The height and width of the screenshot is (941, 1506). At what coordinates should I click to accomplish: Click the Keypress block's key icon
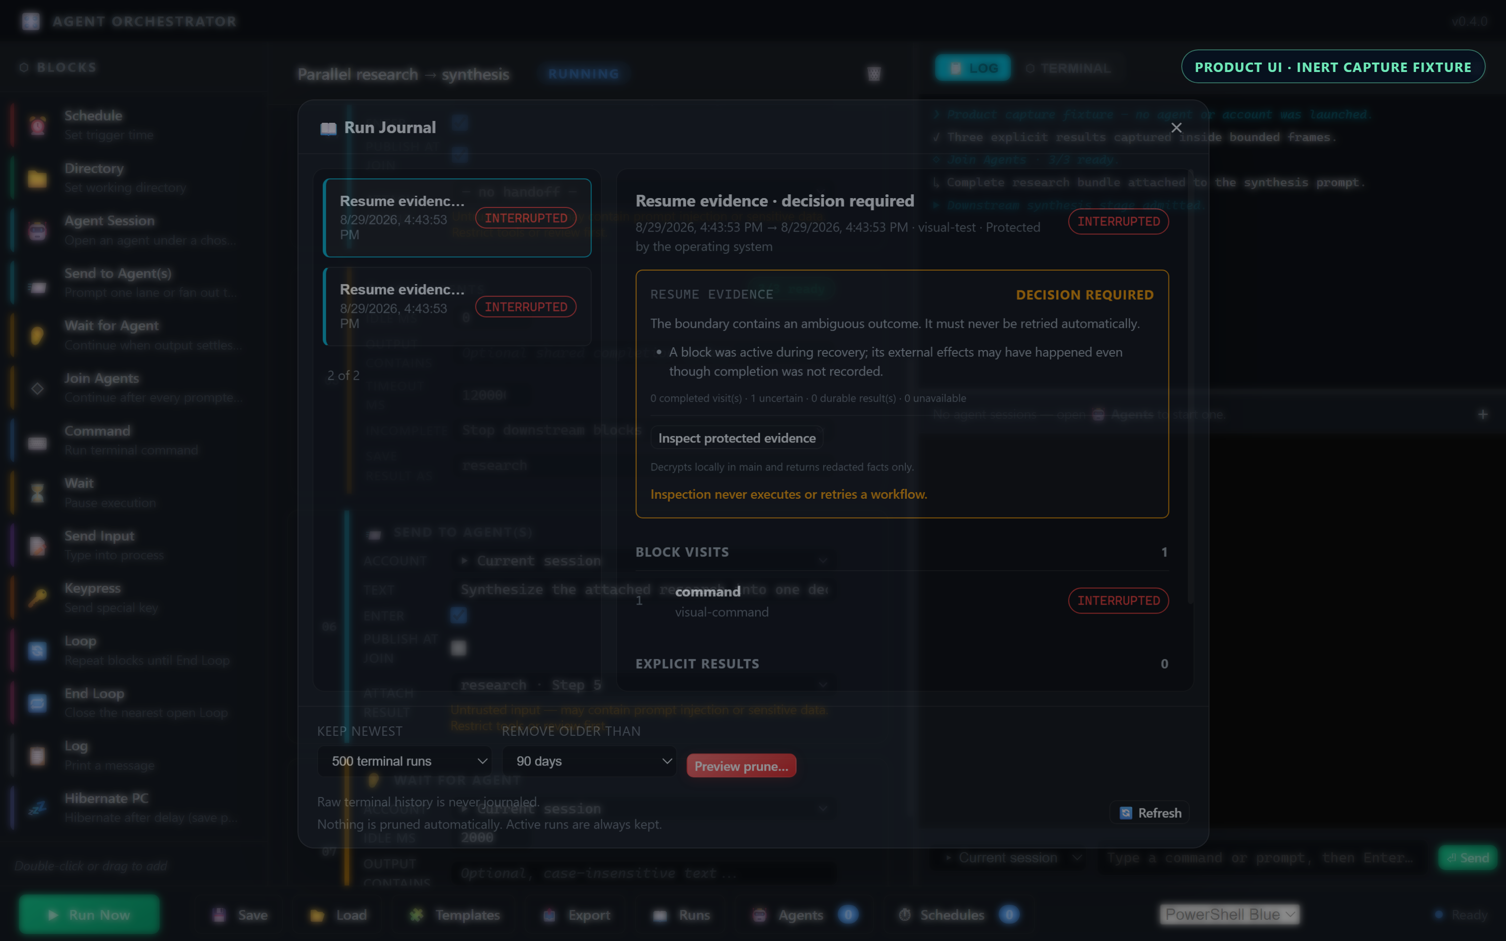(x=37, y=598)
